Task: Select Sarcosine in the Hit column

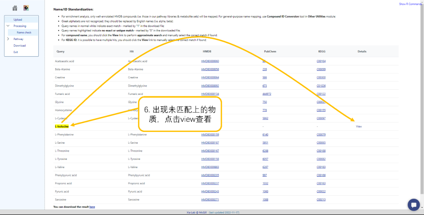Action: [133, 200]
